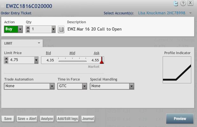Click the Ask price link
Screen dimensions: 197x127
pos(97,53)
